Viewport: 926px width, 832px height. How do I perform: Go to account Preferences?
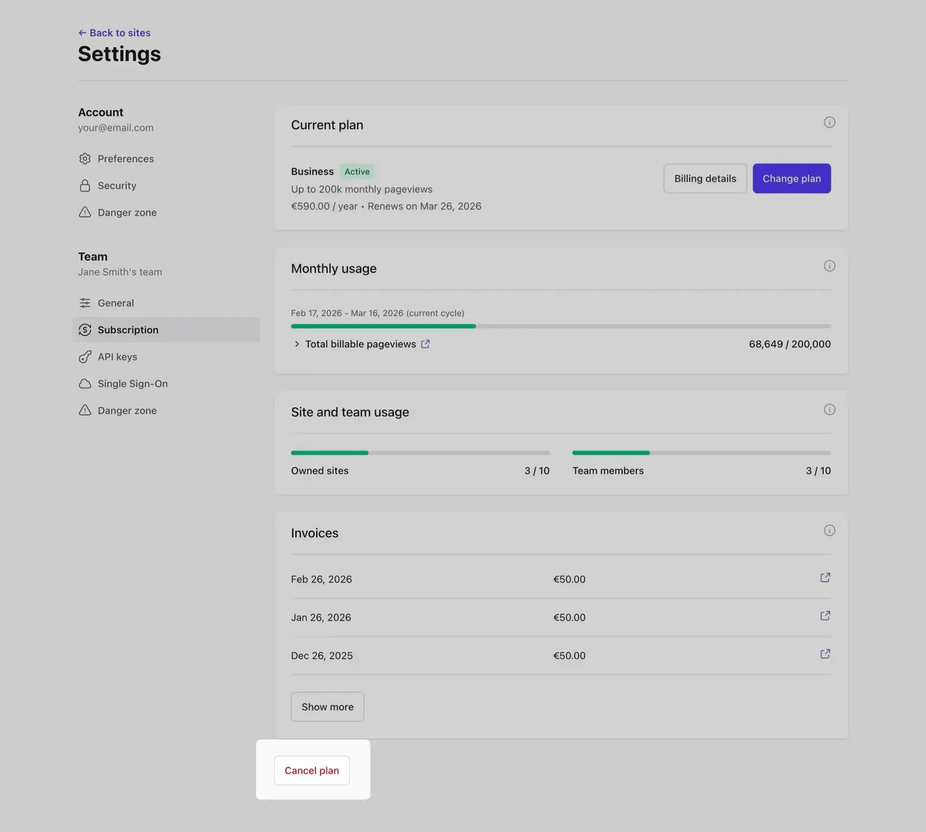(x=126, y=159)
